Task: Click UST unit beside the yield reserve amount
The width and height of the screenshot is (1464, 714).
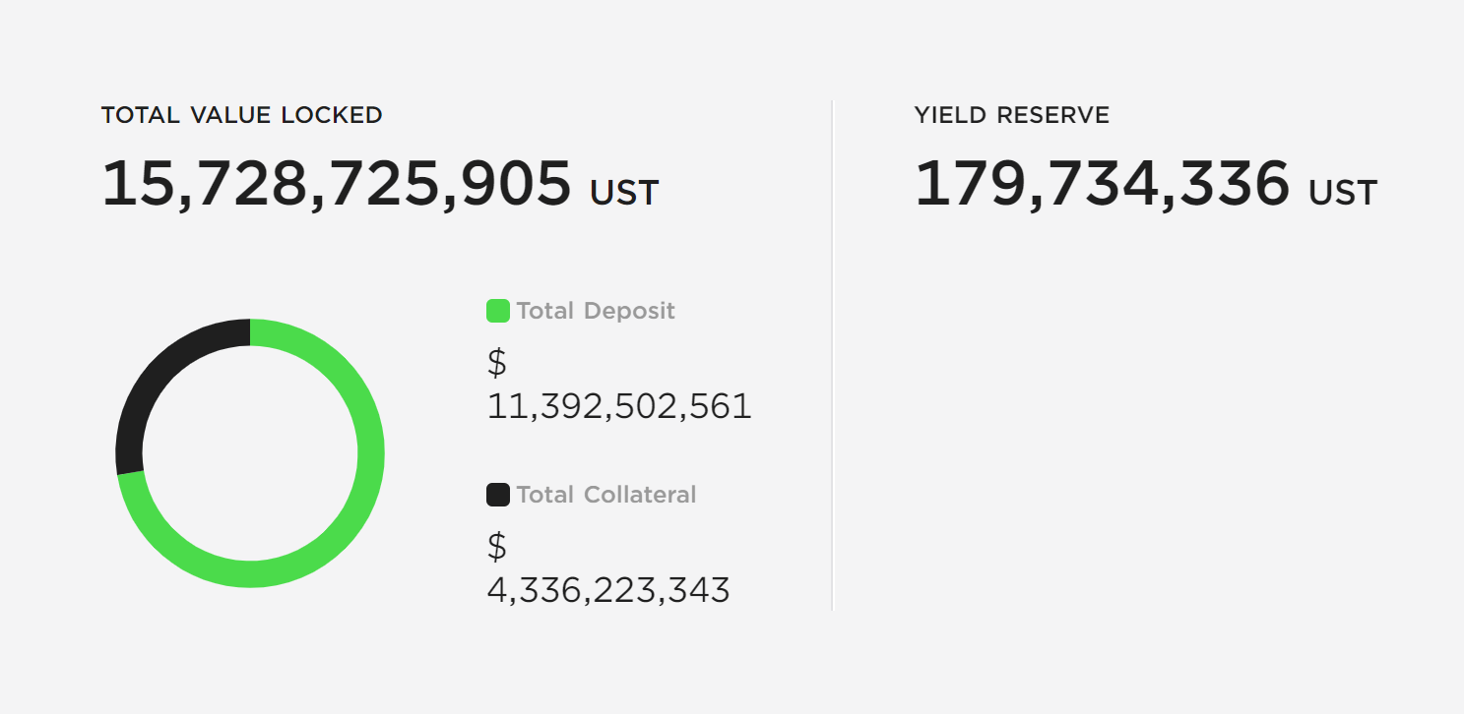Action: 1343,193
